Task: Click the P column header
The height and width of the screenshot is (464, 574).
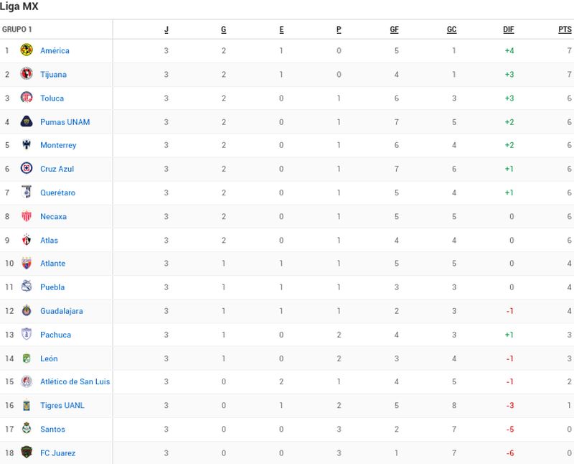Action: coord(339,29)
